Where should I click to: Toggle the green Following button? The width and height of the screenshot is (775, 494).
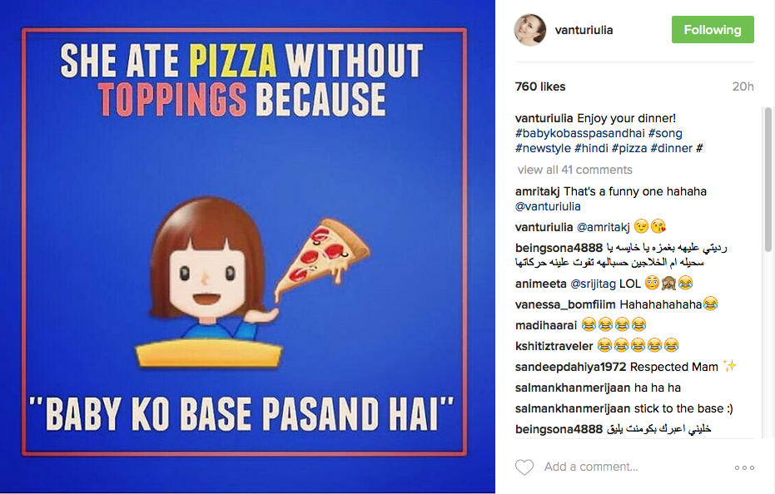point(712,30)
